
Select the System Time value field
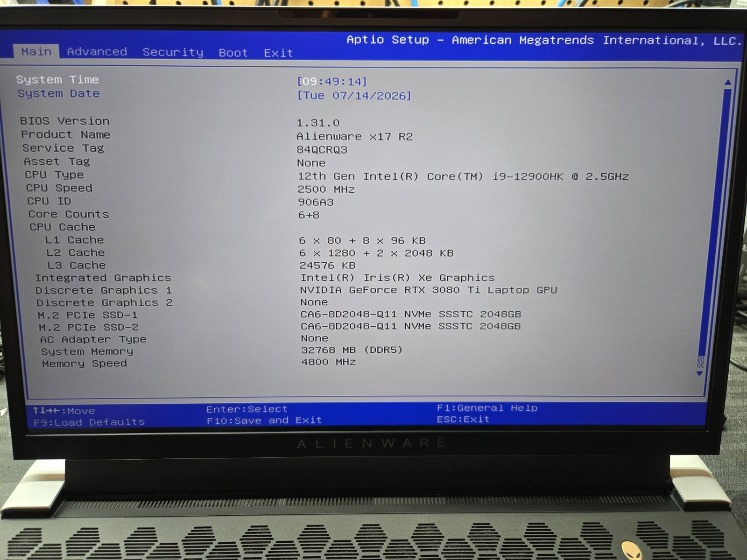point(332,82)
